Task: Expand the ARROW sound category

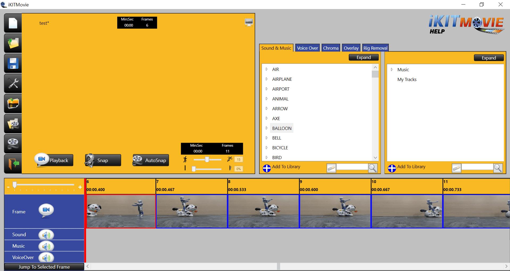Action: [x=267, y=109]
